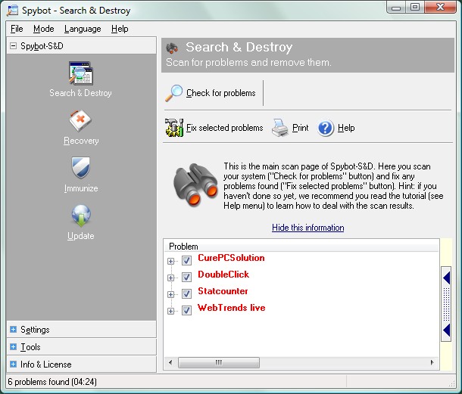Open the File menu

17,29
